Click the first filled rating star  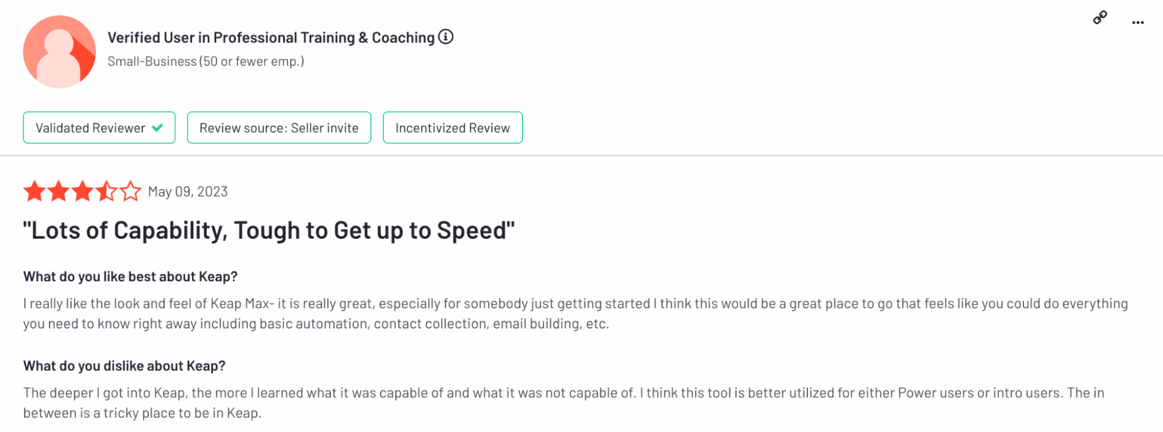point(35,191)
